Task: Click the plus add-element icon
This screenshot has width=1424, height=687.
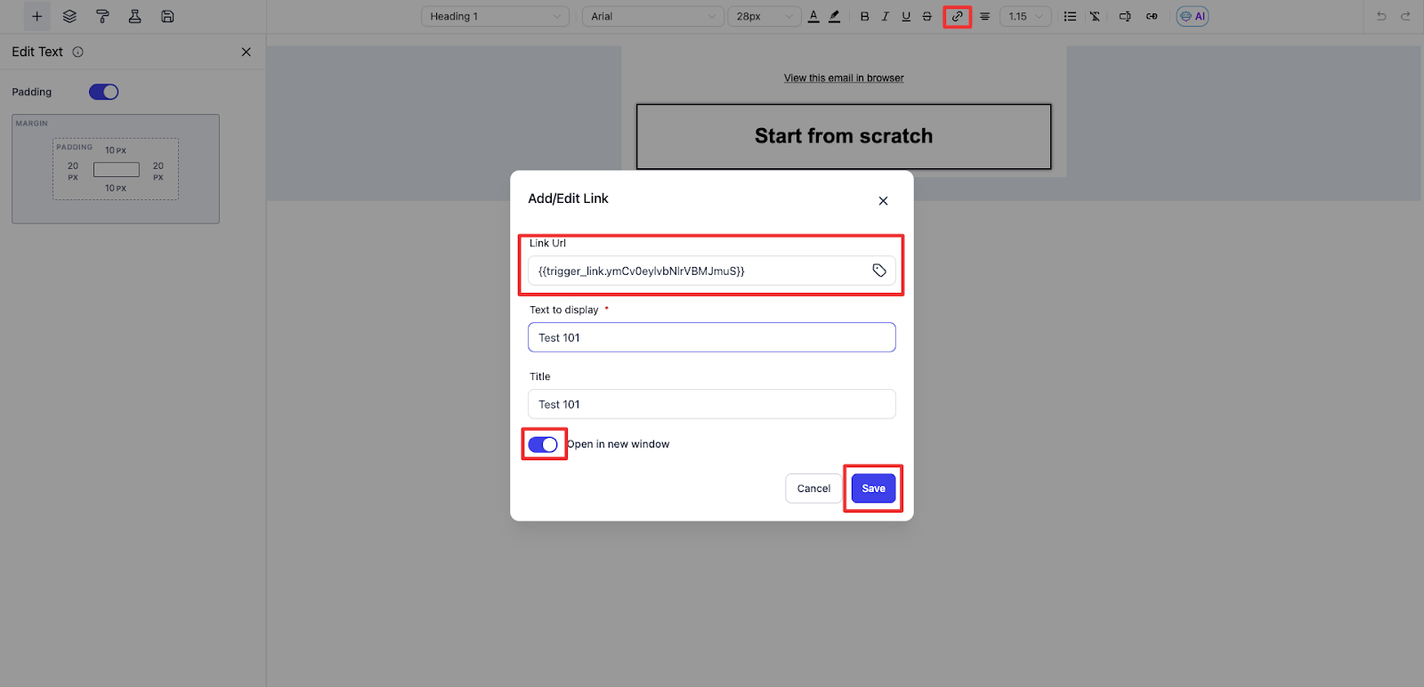Action: 36,16
